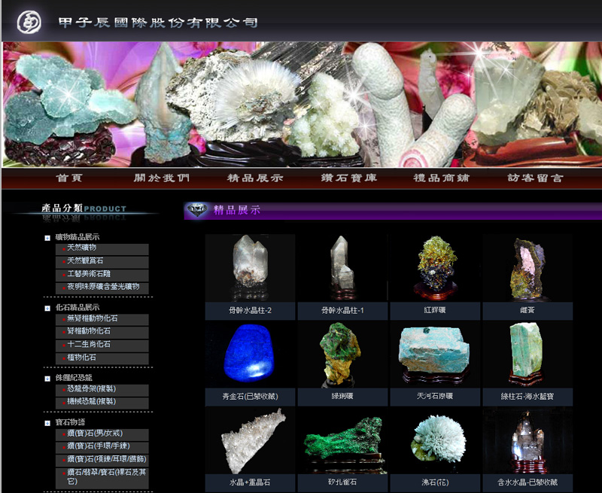Image resolution: width=602 pixels, height=493 pixels.
Task: Open 鑽石寶庫 from the navigation bar
Action: pos(348,178)
